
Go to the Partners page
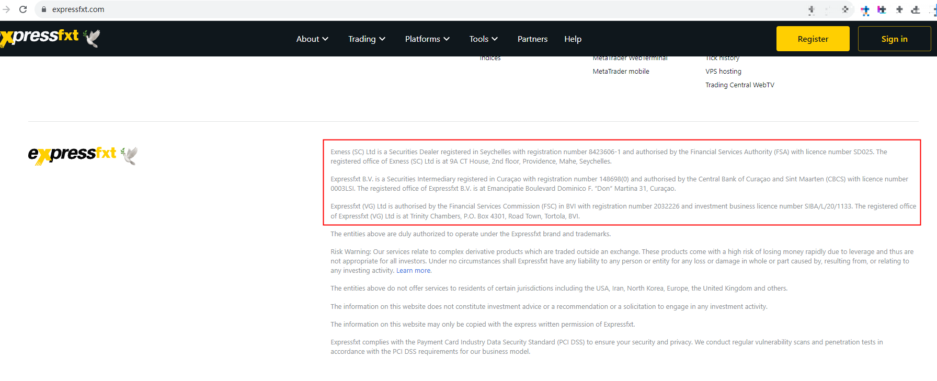click(532, 39)
